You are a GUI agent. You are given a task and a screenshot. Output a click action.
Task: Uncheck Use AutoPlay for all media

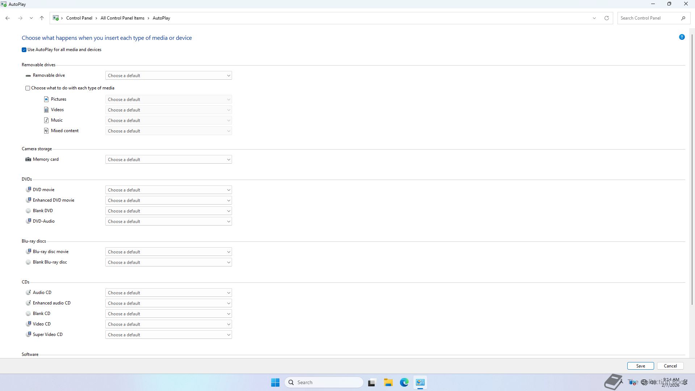pos(24,50)
